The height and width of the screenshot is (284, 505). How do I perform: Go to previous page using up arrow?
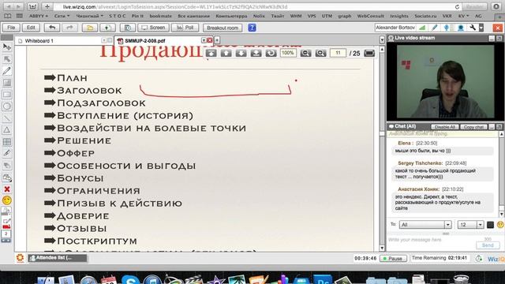(226, 53)
